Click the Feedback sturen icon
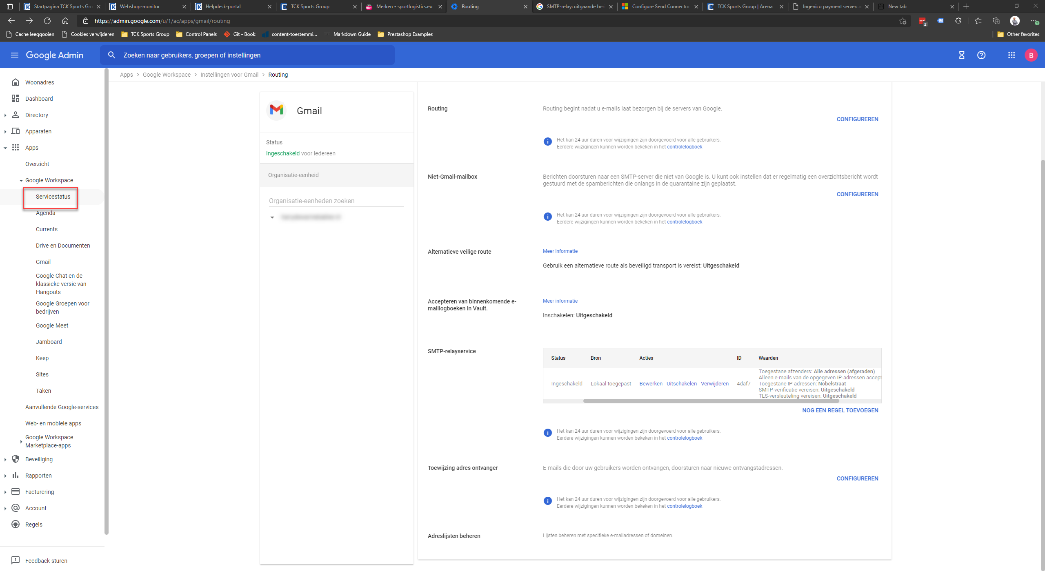 pyautogui.click(x=16, y=560)
